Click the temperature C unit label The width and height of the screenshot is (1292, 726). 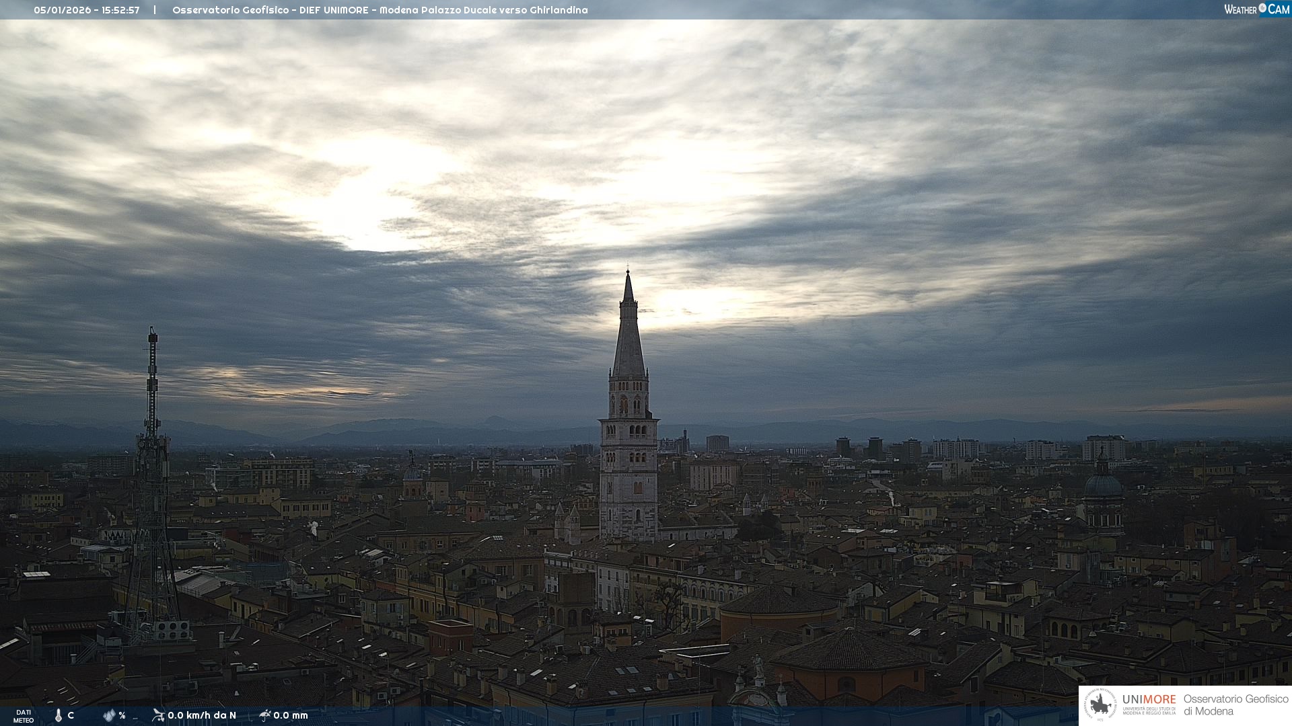pyautogui.click(x=71, y=715)
